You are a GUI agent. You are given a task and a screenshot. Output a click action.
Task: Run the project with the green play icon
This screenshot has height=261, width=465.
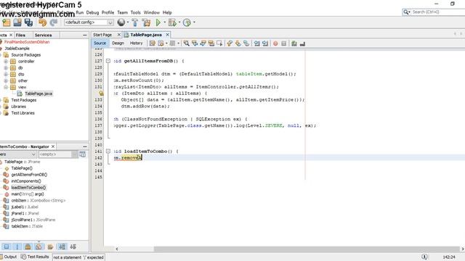click(x=158, y=22)
